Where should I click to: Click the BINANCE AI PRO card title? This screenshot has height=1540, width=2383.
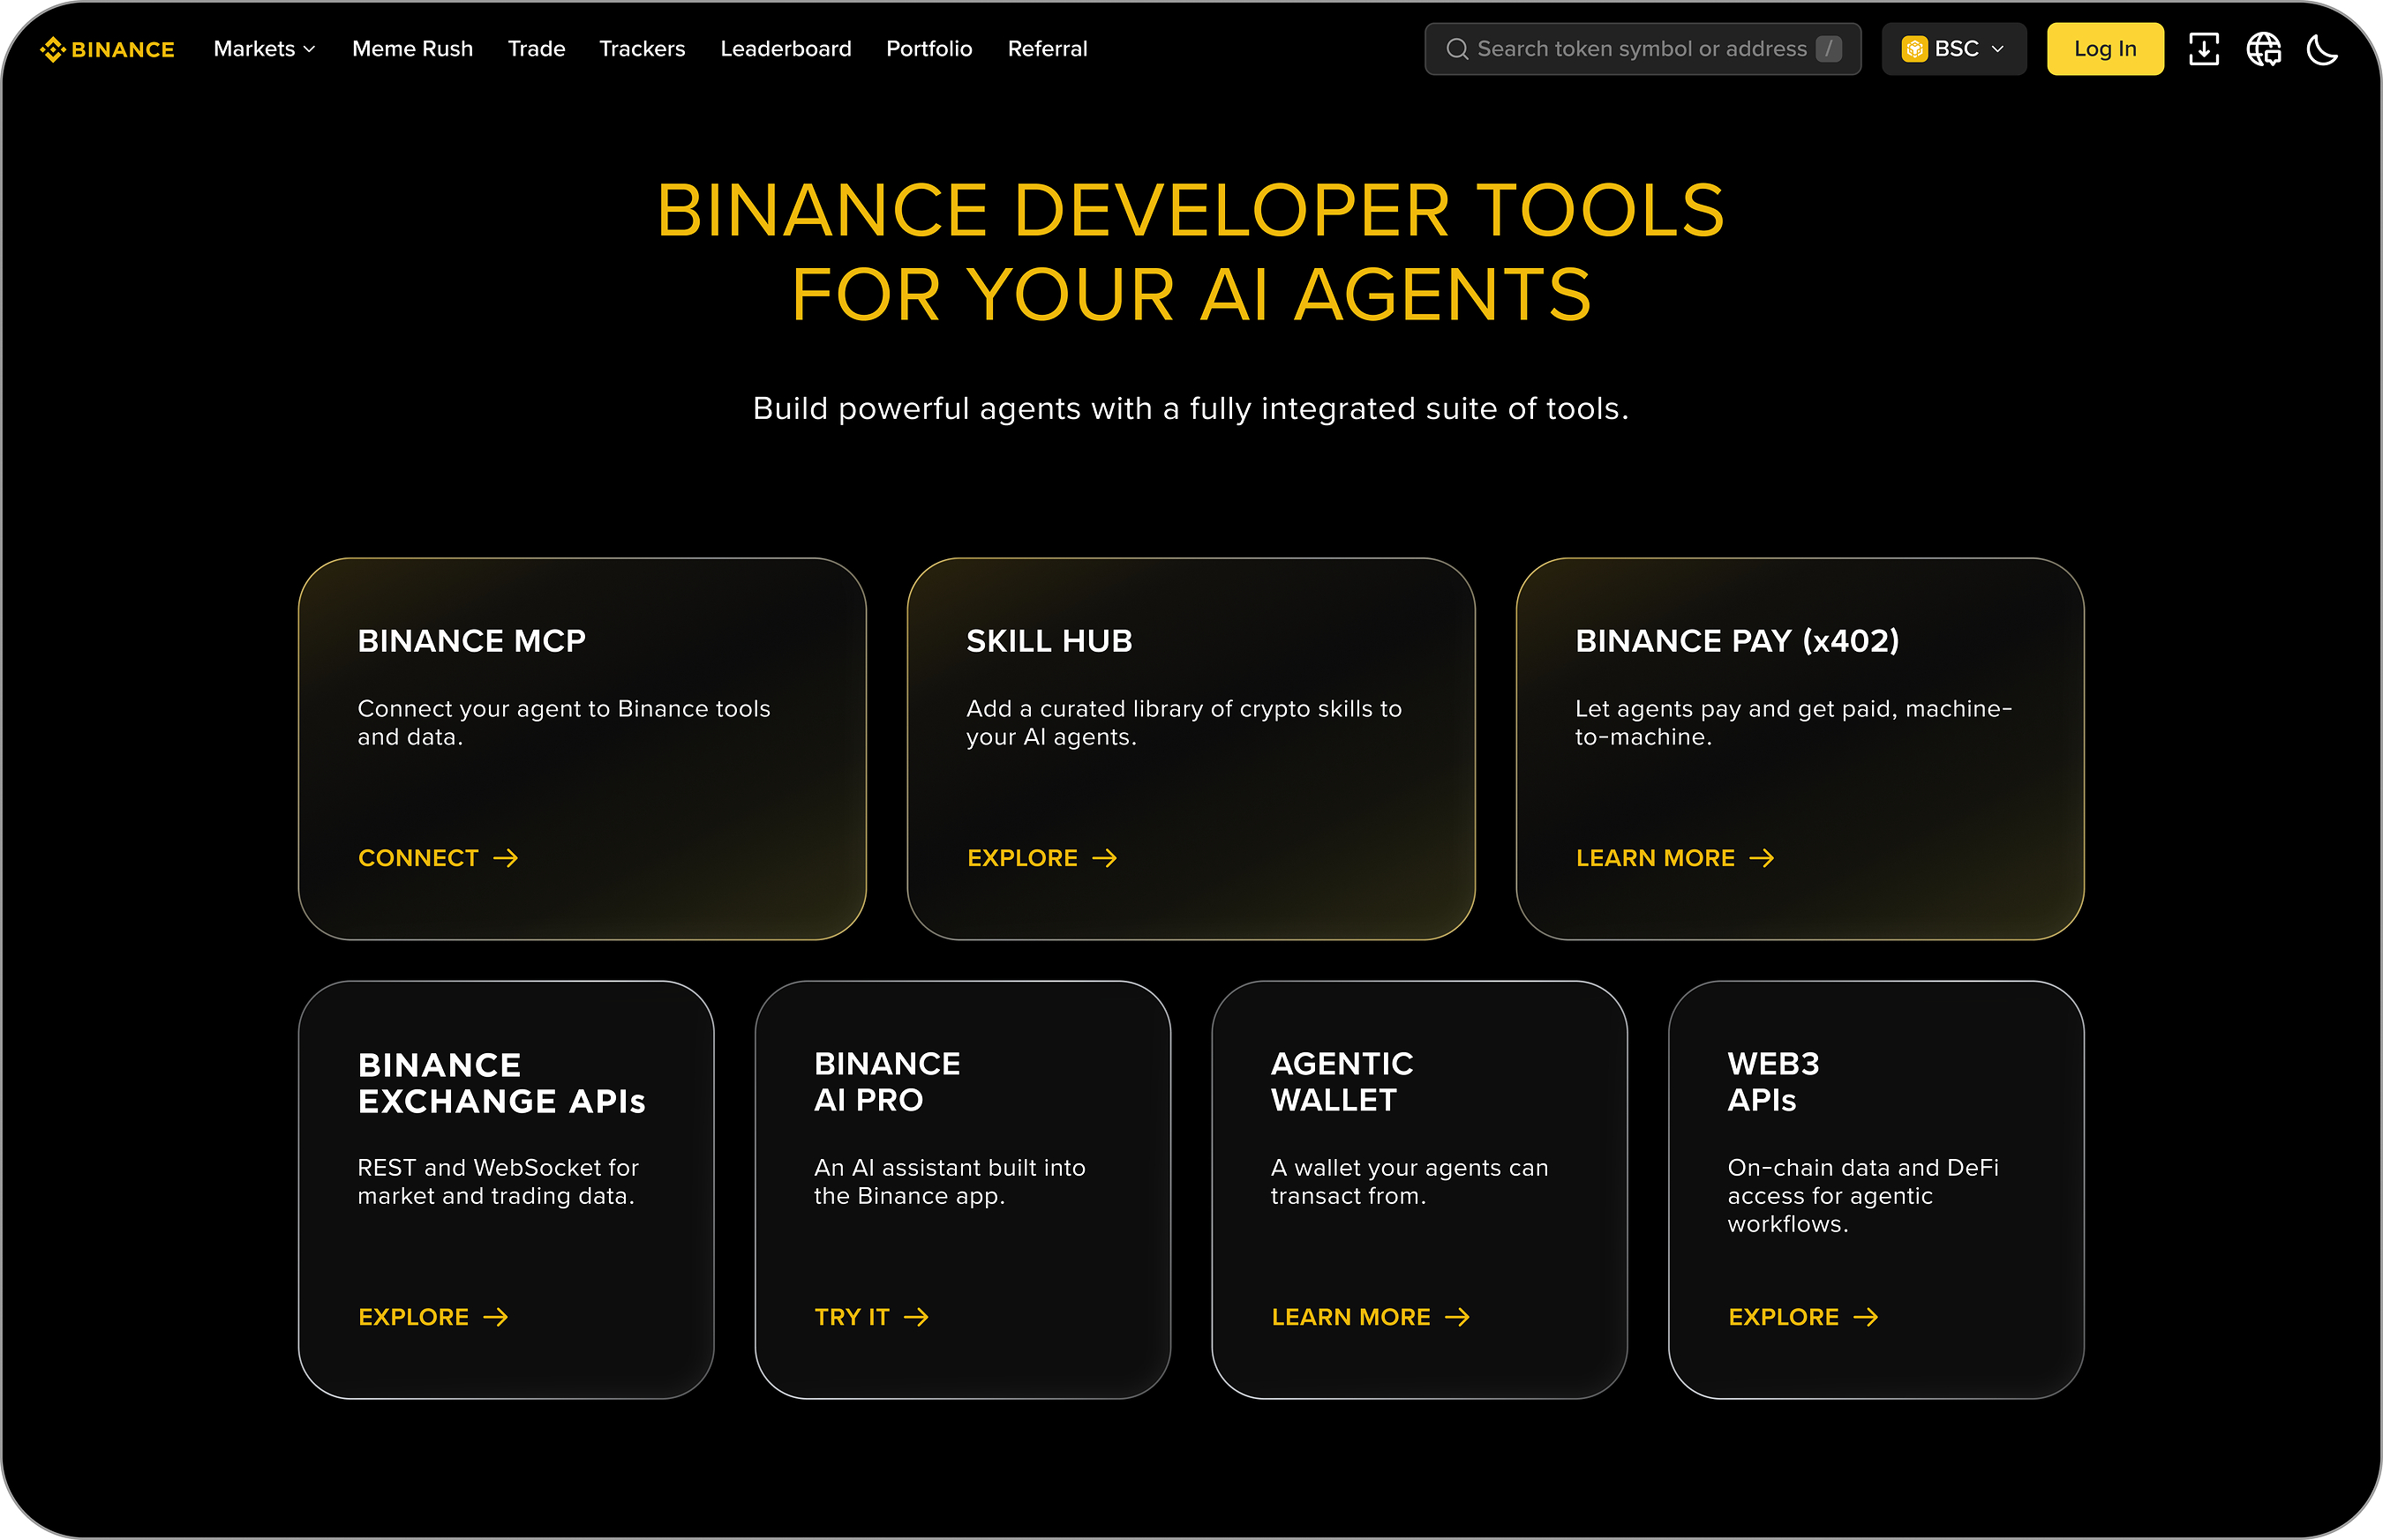(x=887, y=1082)
